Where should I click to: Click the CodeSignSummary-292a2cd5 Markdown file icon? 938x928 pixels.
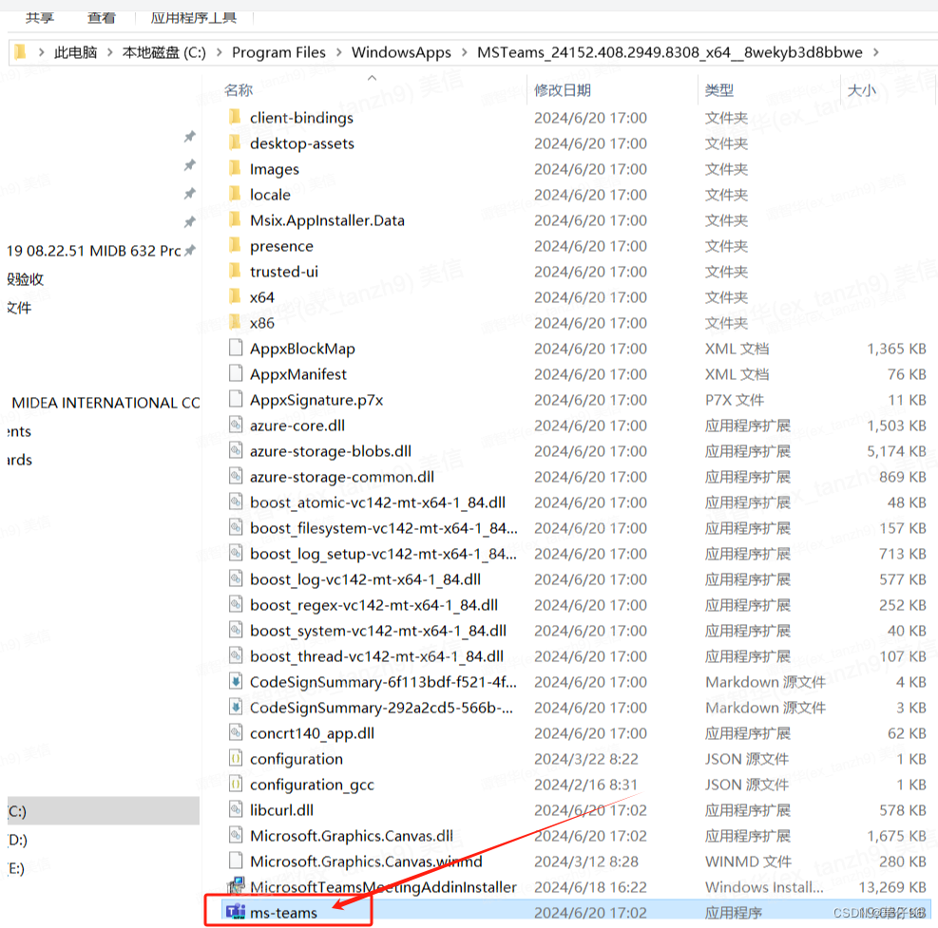236,708
